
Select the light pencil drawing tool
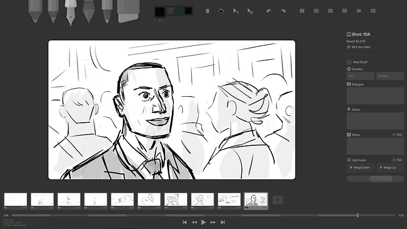point(35,10)
